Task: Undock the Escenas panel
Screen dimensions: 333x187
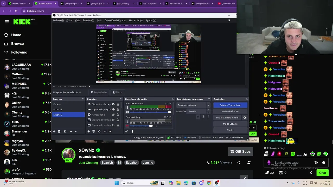Action: click(x=83, y=99)
